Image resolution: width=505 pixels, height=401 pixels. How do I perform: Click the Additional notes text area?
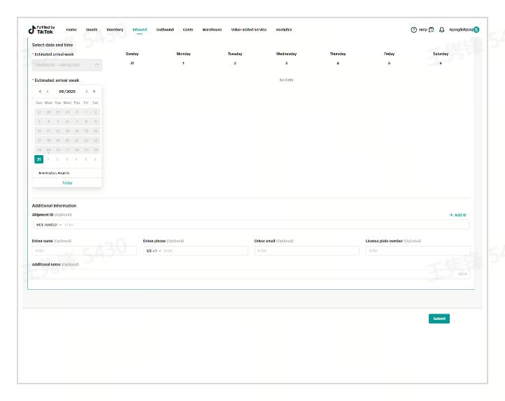[x=251, y=274]
